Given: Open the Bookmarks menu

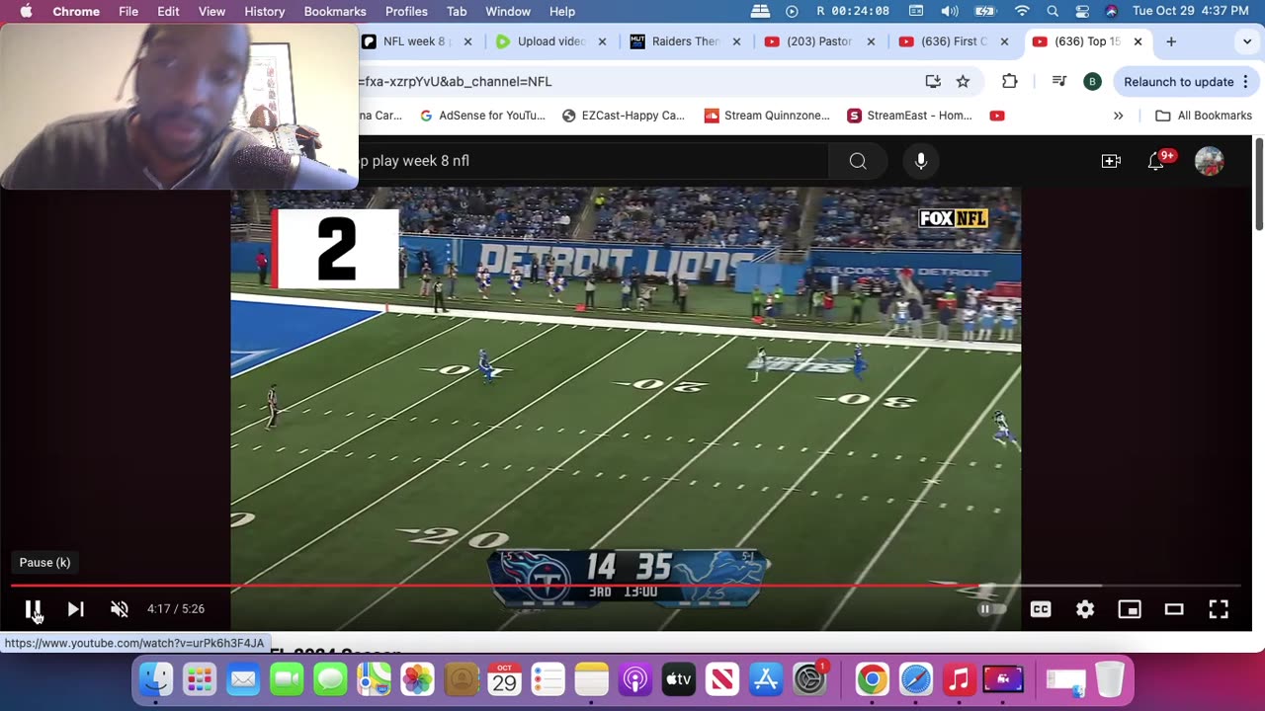Looking at the screenshot, I should 335,11.
